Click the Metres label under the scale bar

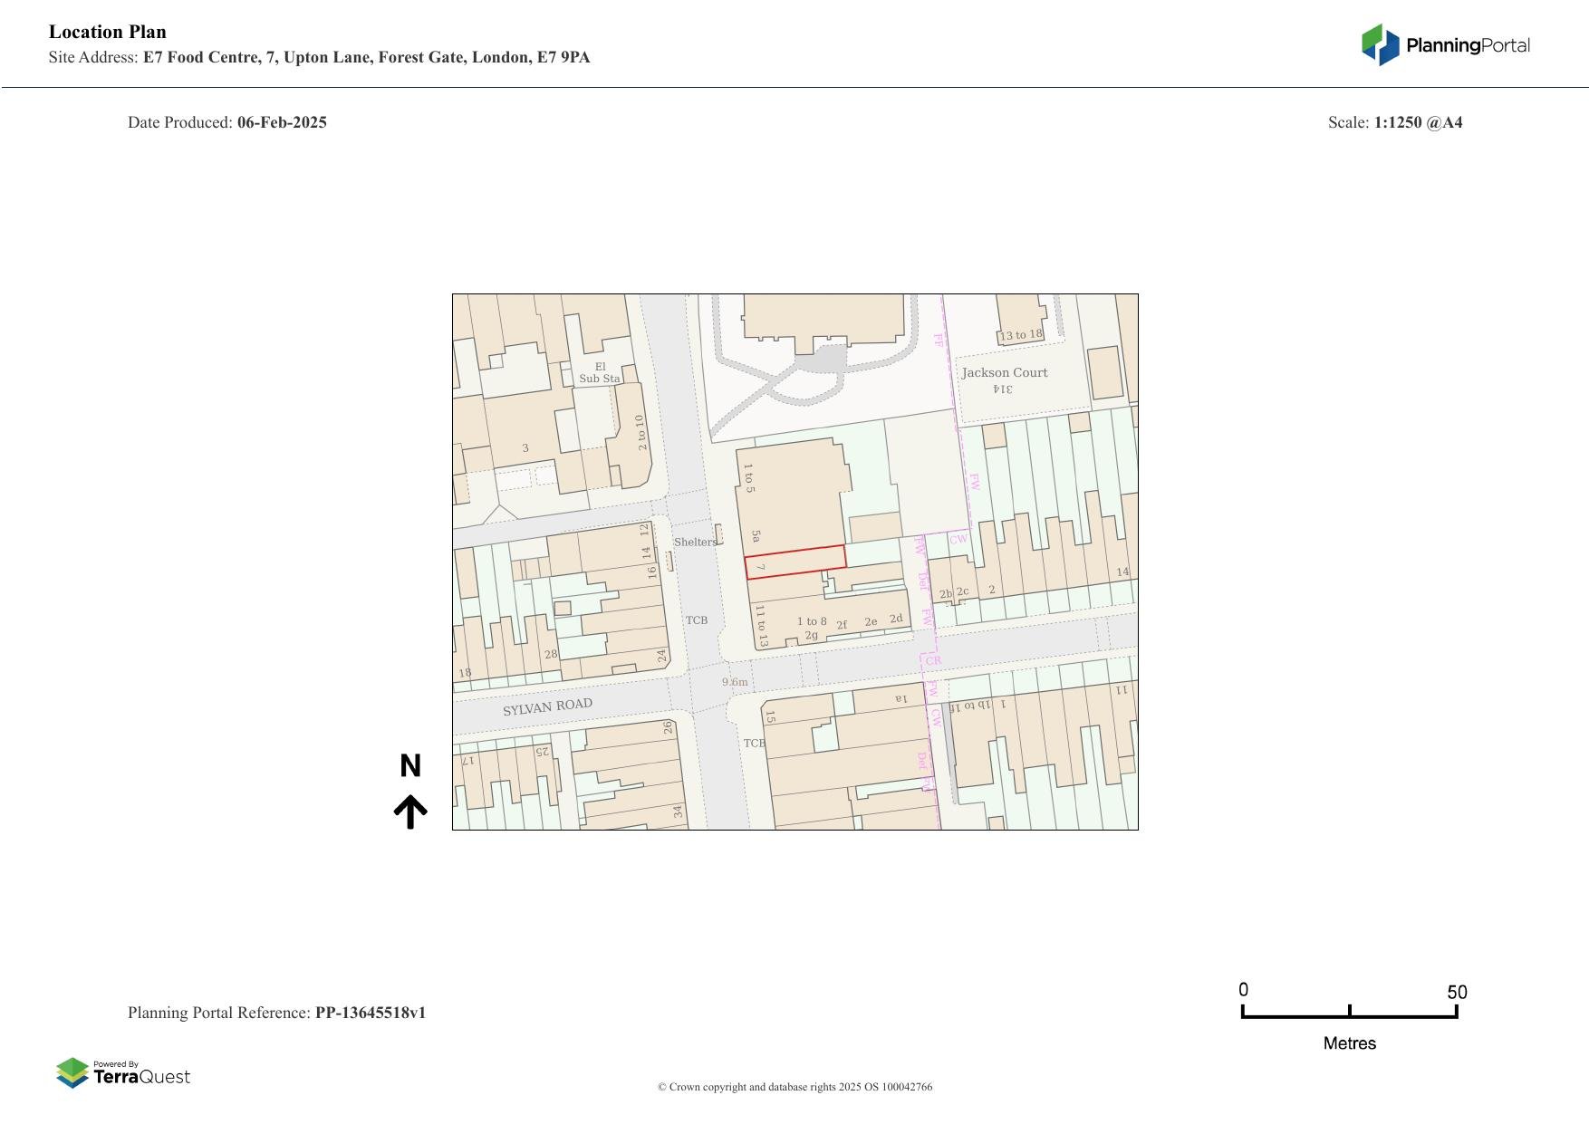(1349, 1043)
